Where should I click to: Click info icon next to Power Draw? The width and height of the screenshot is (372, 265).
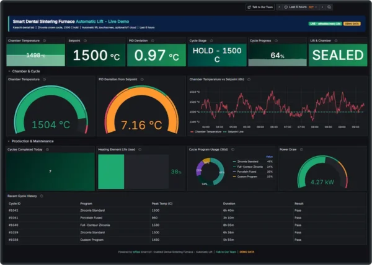301,149
